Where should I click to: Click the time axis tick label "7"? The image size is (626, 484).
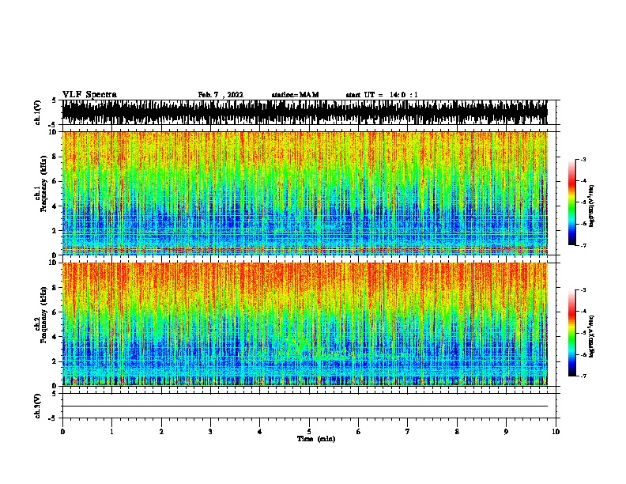408,431
